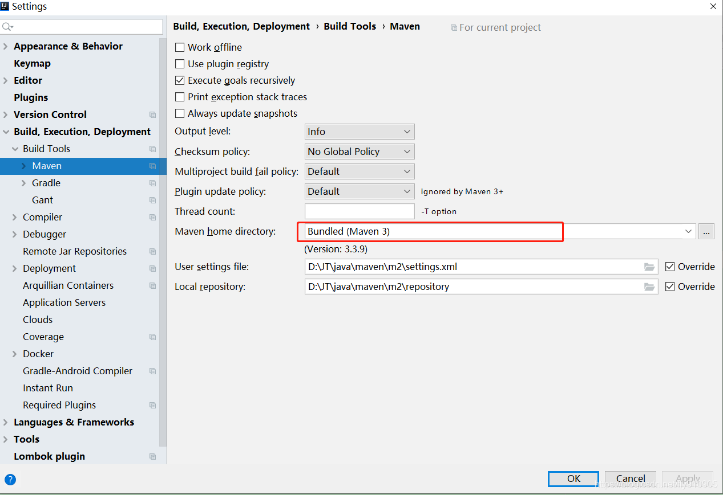Open the Checksum policy dropdown

pos(360,152)
